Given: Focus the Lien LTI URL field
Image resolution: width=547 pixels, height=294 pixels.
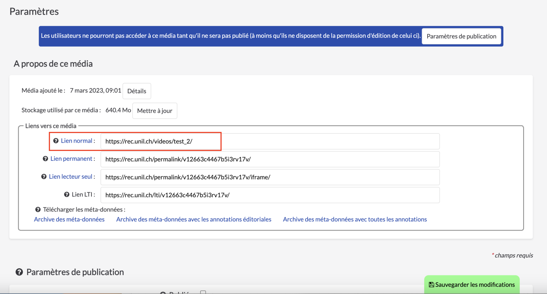Looking at the screenshot, I should 270,195.
